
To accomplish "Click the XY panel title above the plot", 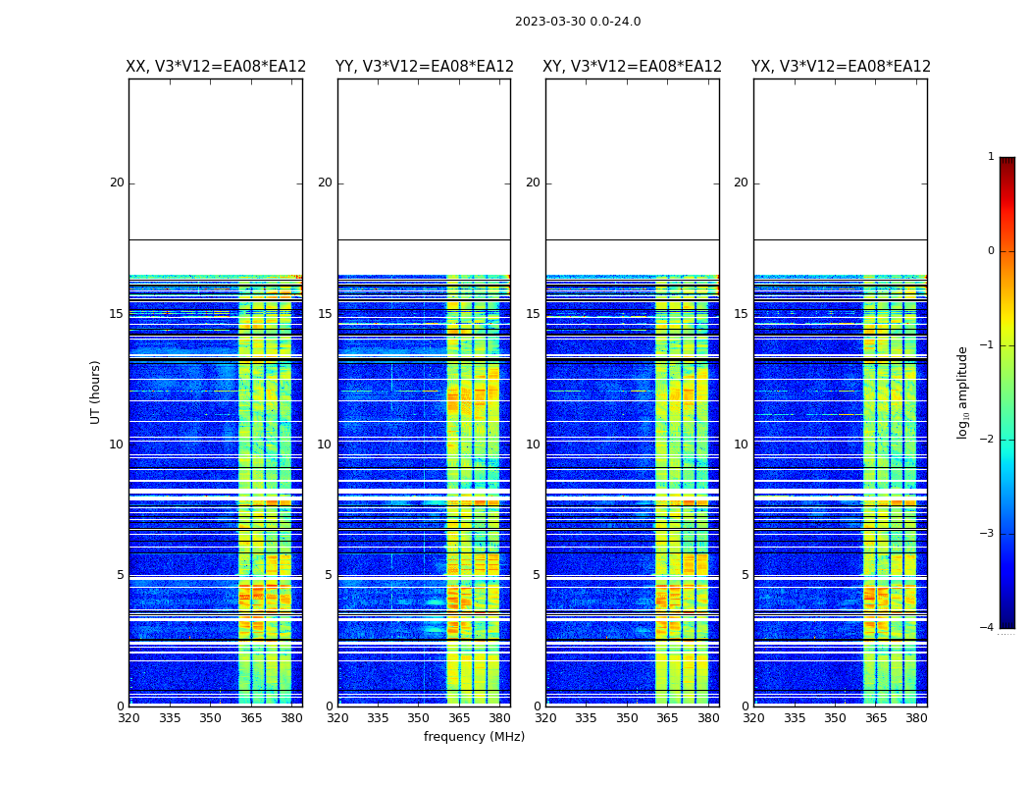I will [x=632, y=67].
